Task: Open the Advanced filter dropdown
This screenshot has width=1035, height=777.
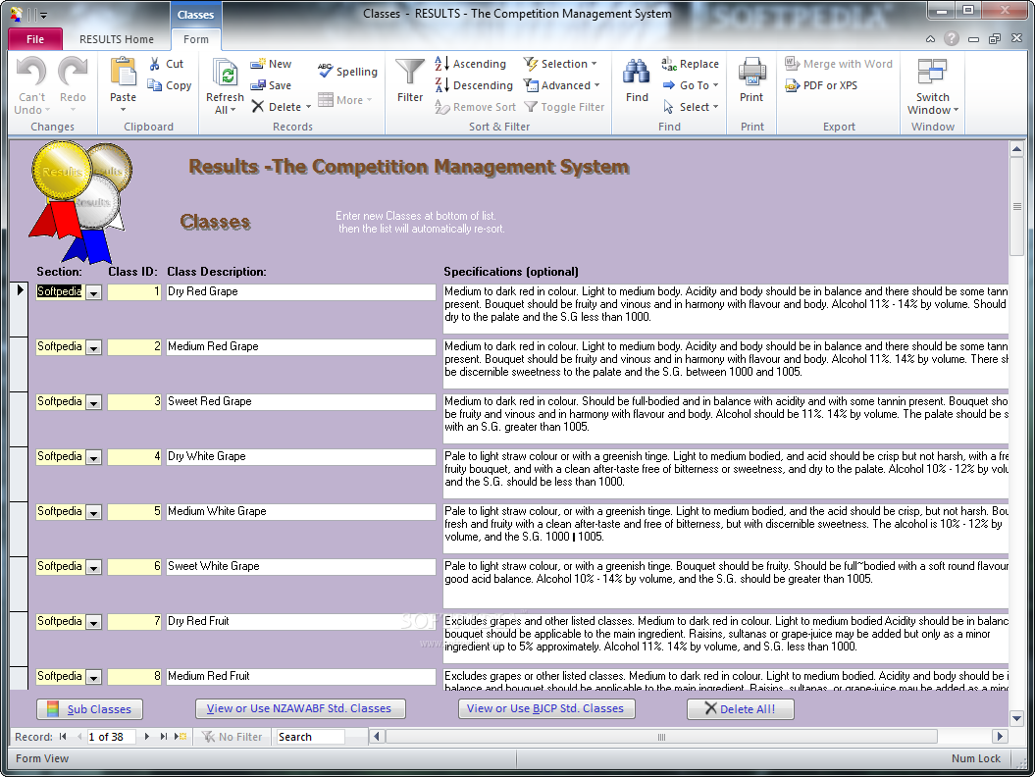Action: pos(562,85)
